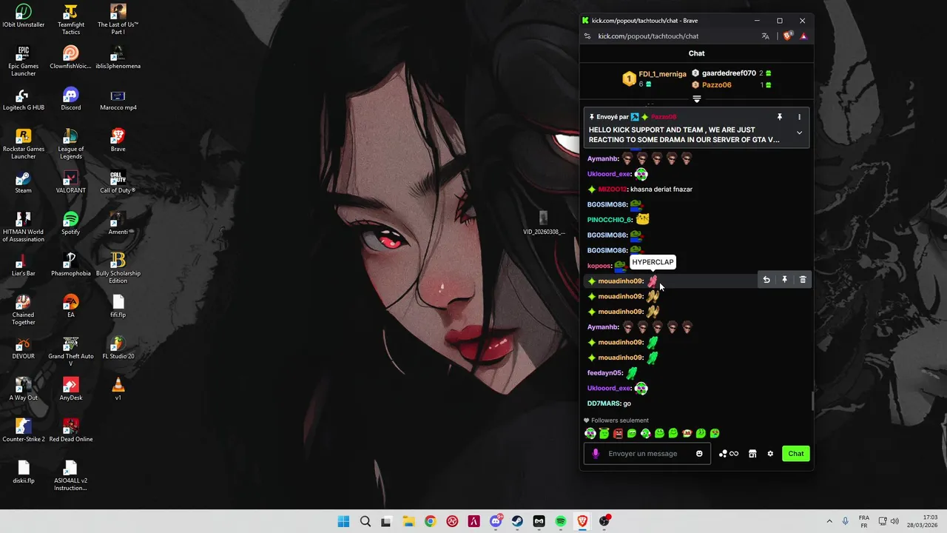Switch to Brave in the taskbar

click(x=582, y=521)
